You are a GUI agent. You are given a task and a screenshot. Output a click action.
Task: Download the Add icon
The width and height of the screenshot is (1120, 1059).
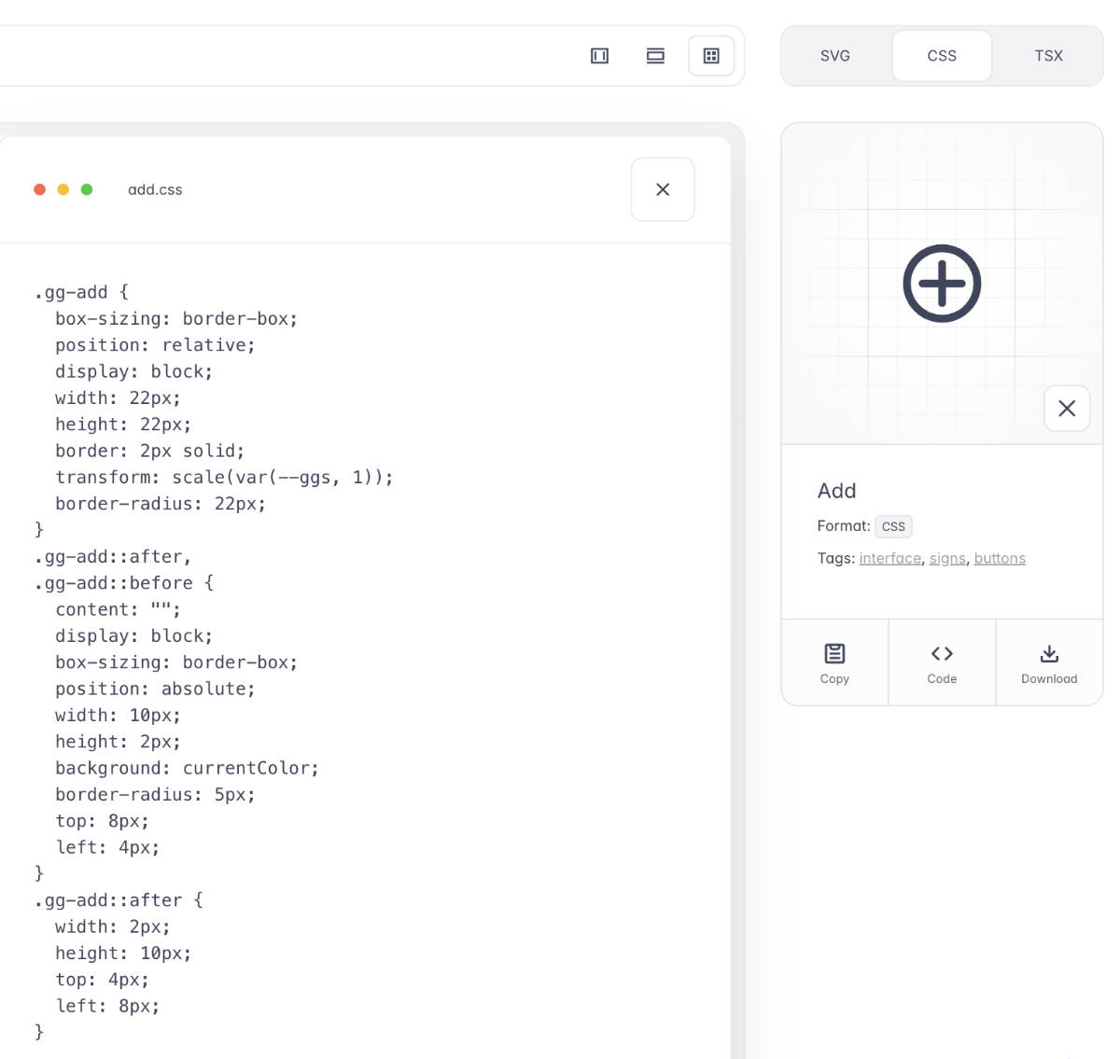pos(1049,662)
